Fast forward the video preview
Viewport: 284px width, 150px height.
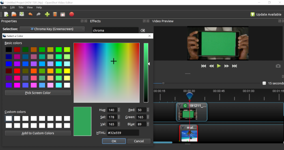(226, 66)
